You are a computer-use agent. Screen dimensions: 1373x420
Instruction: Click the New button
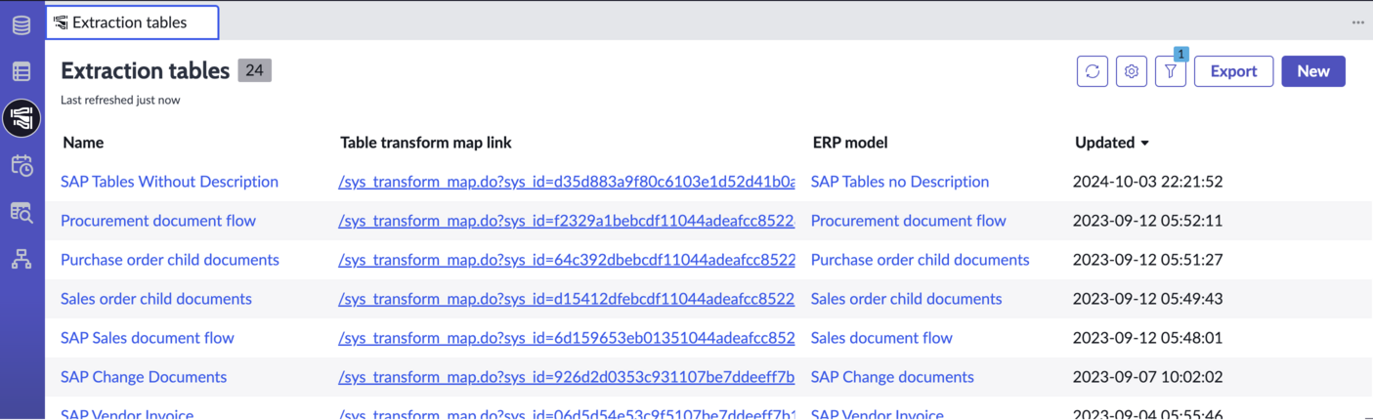(1313, 71)
